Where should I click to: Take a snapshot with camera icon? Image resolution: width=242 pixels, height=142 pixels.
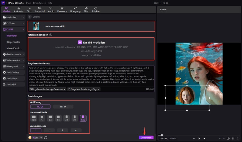pos(228,139)
